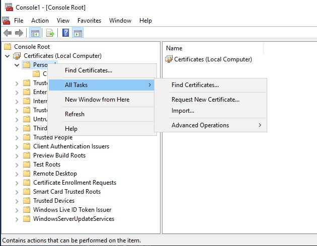Choose Request New Certificate in submenu

pyautogui.click(x=210, y=100)
